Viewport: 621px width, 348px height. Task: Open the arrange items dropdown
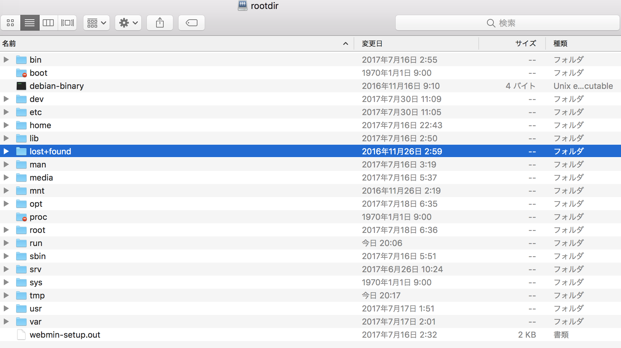[x=96, y=23]
